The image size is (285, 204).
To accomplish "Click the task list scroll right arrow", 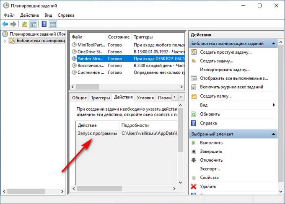I will click(181, 87).
